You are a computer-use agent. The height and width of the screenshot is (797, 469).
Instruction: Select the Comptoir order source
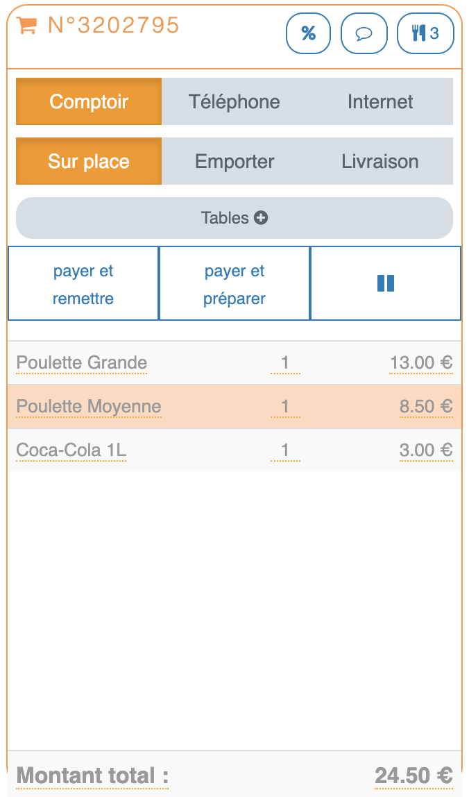coord(89,101)
